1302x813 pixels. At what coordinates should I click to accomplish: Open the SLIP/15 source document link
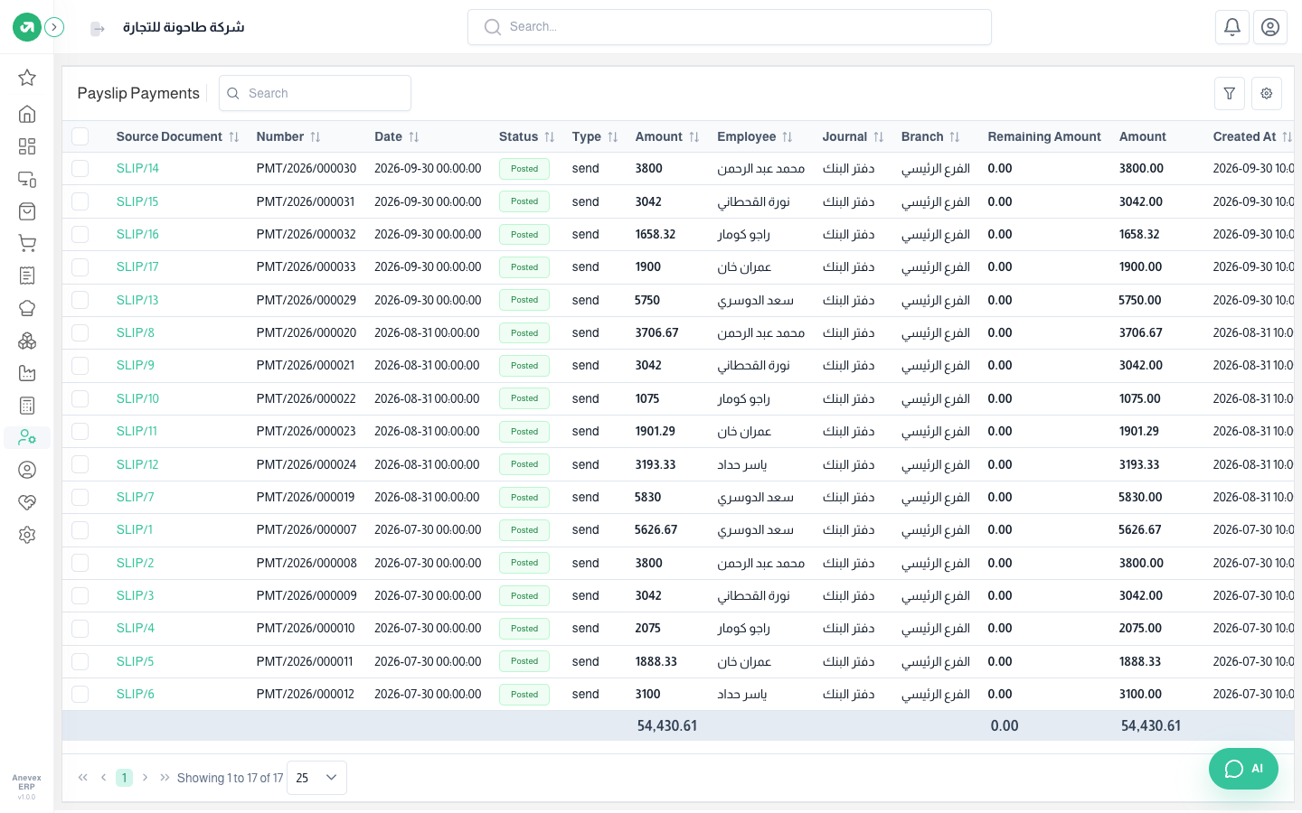(137, 201)
